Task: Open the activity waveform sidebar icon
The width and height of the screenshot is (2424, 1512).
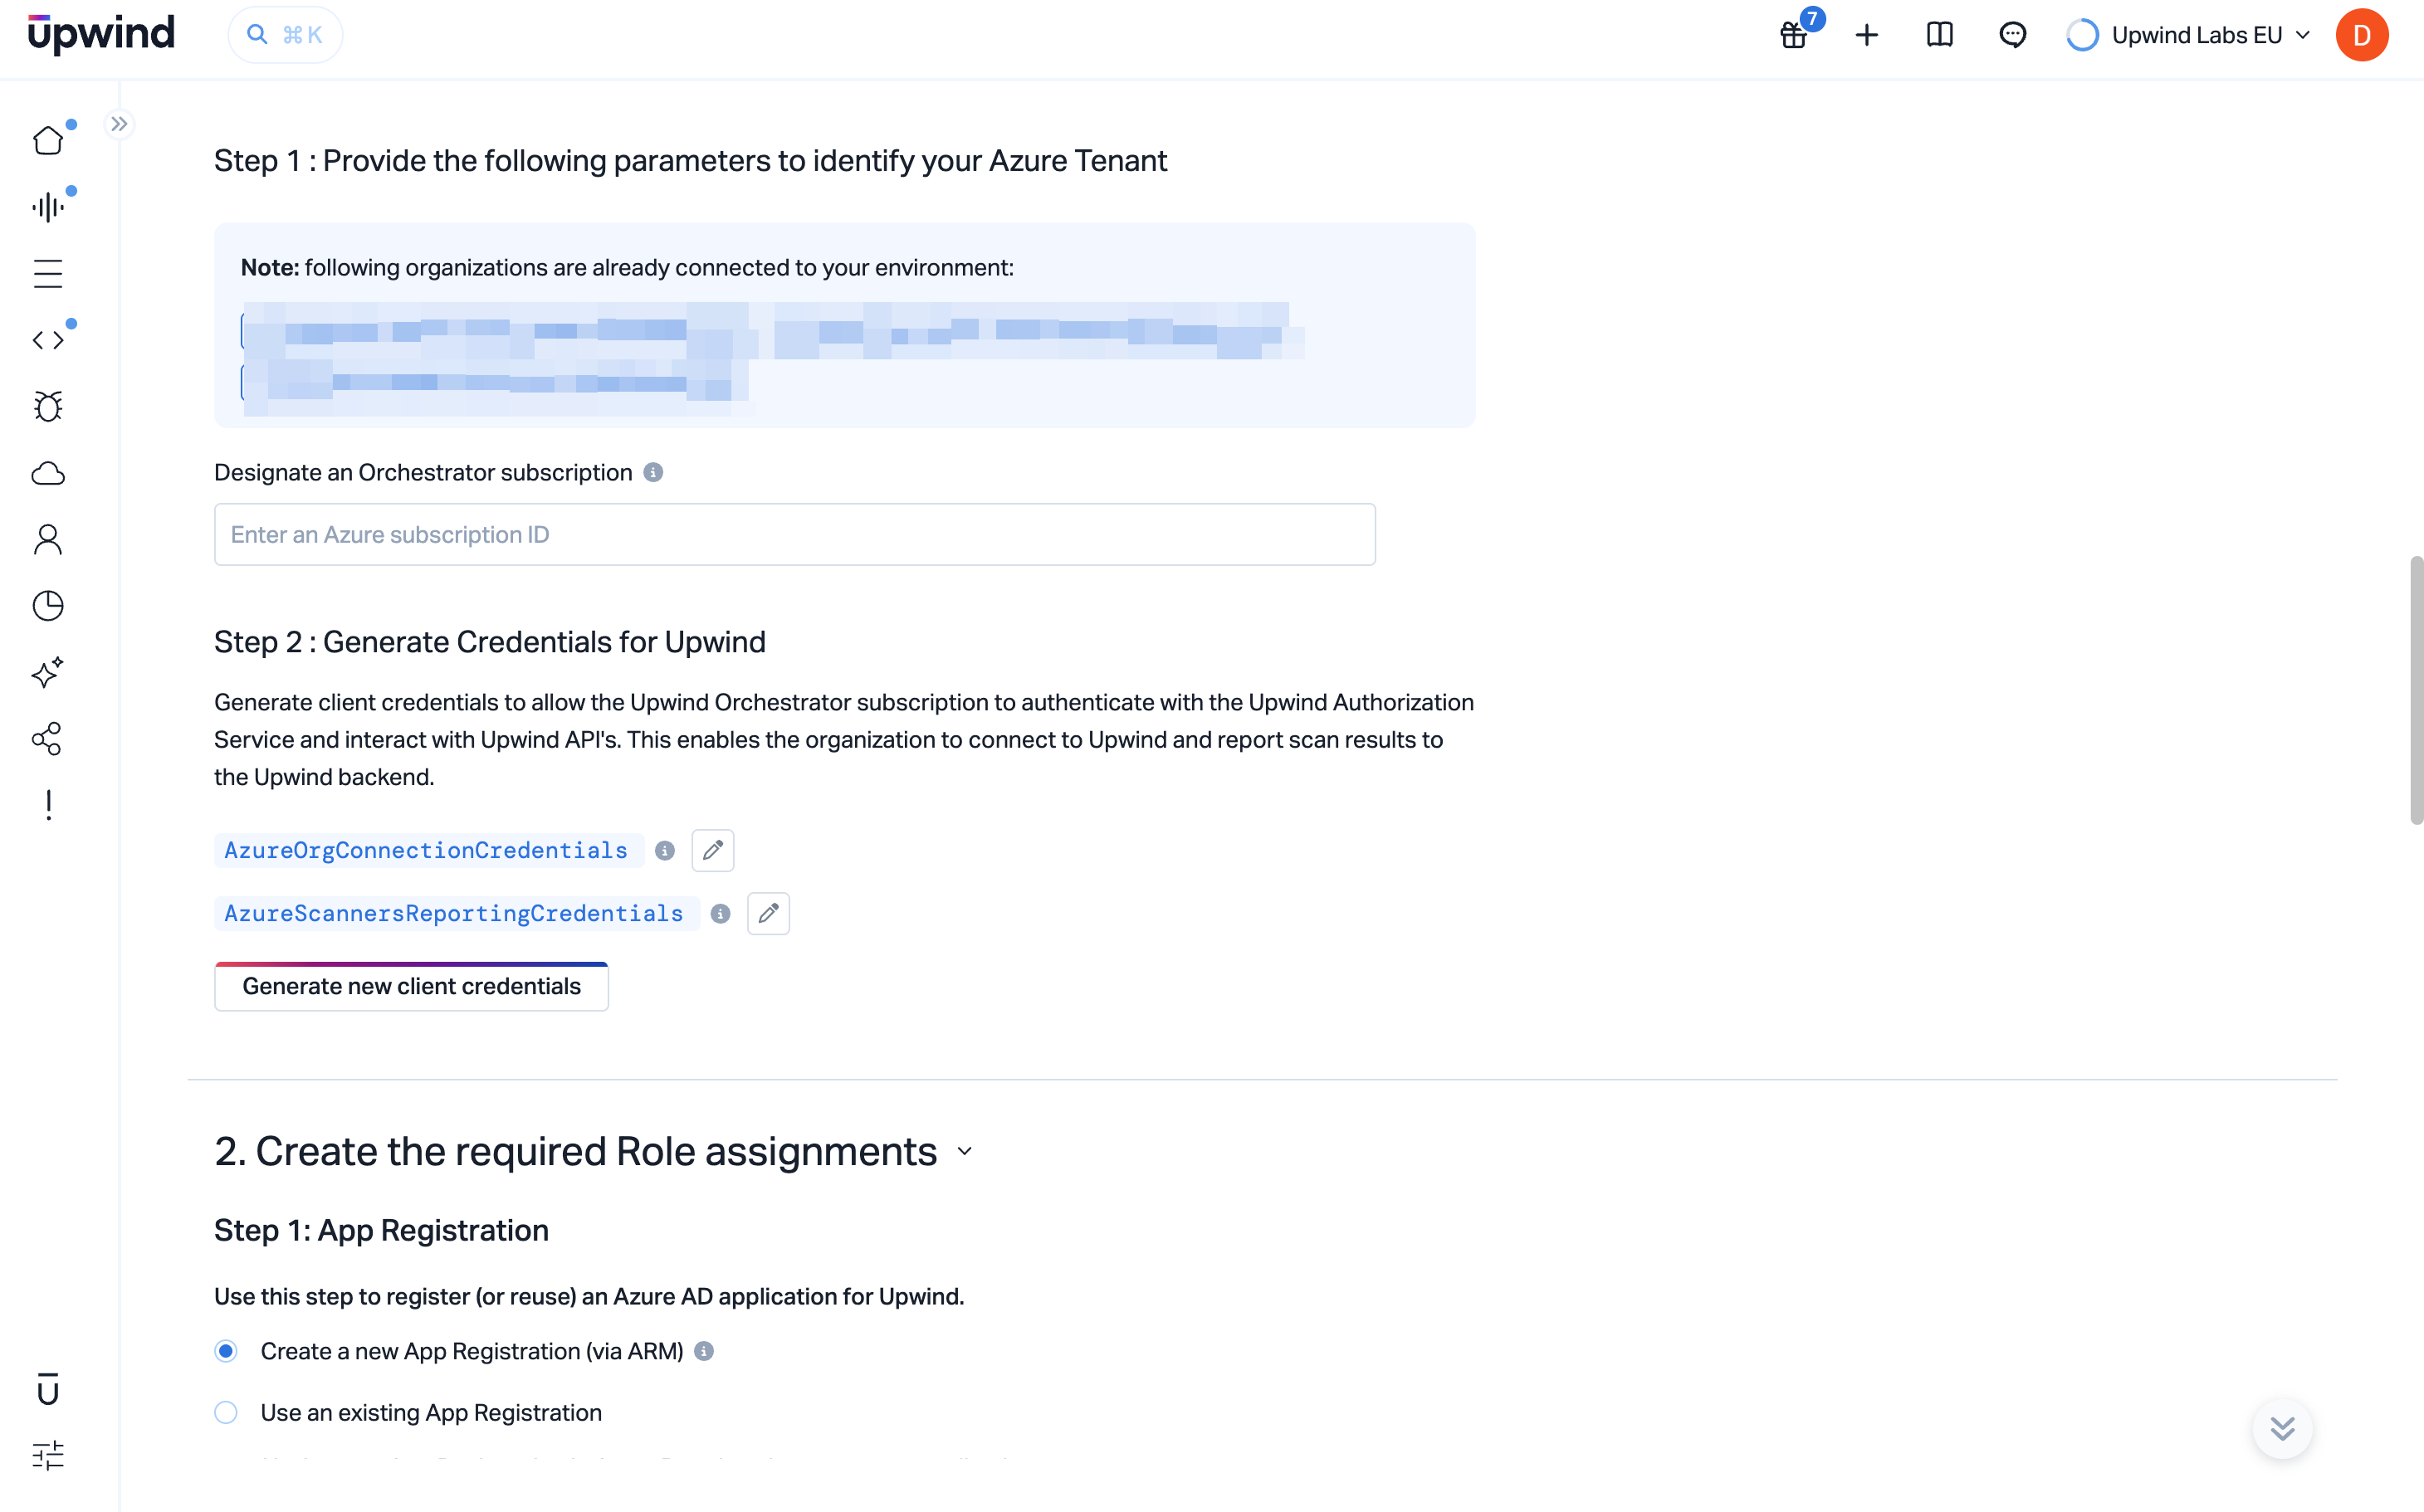Action: point(48,207)
